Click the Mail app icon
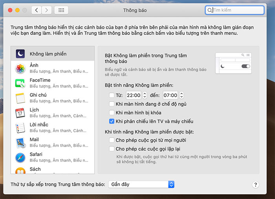The height and width of the screenshot is (199, 275). (20, 143)
